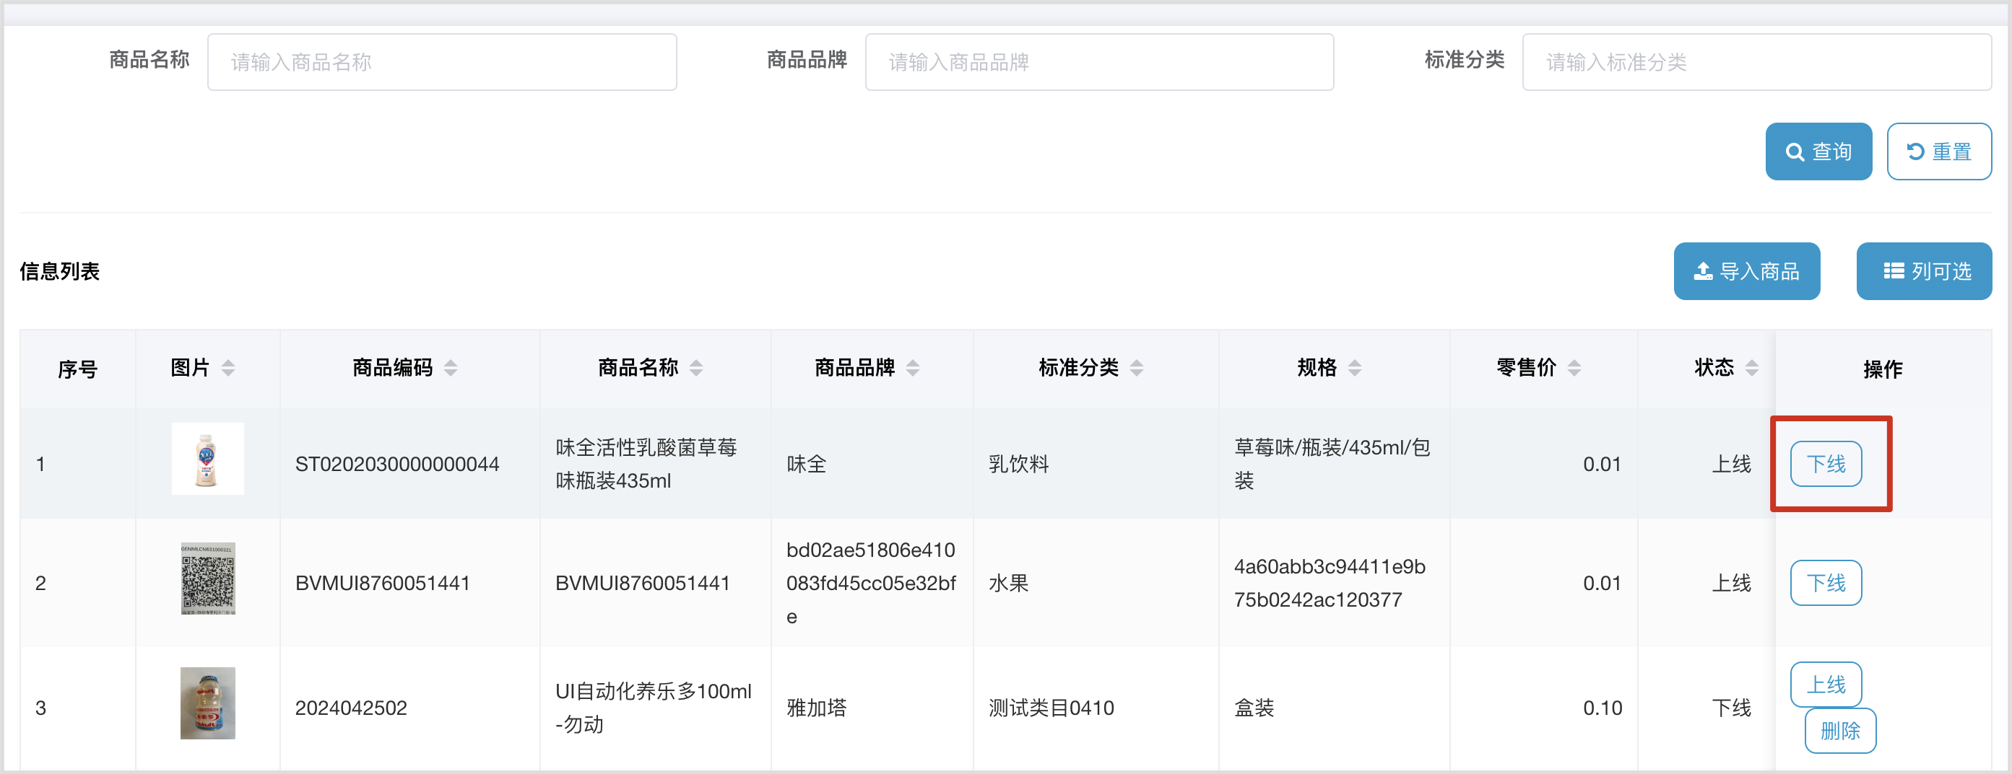This screenshot has width=2012, height=774.
Task: Open the 列可选 column chooser
Action: coord(1924,271)
